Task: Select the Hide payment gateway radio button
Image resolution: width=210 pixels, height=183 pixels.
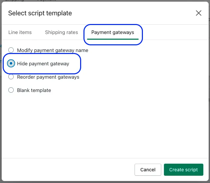Action: [x=11, y=63]
